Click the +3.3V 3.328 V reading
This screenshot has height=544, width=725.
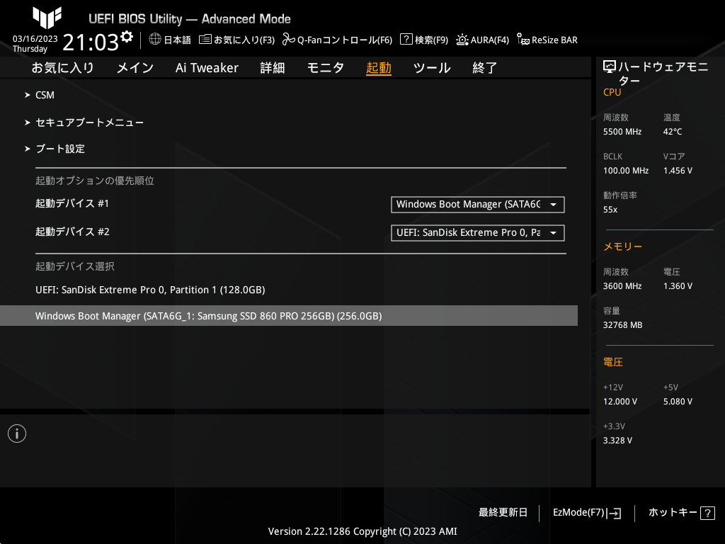pyautogui.click(x=617, y=441)
